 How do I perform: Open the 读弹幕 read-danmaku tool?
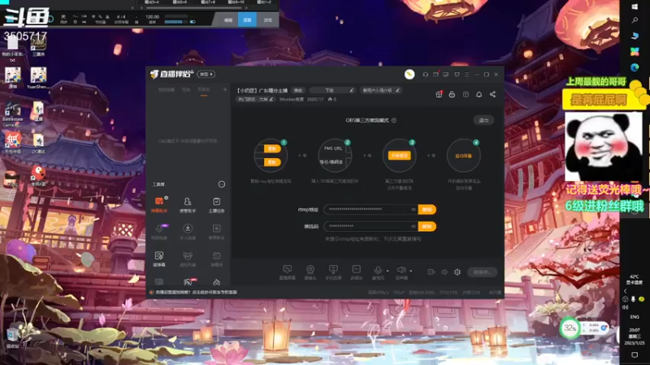click(x=159, y=259)
